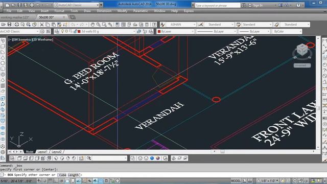
Task: Click the Table Style icon
Action: [x=239, y=25]
